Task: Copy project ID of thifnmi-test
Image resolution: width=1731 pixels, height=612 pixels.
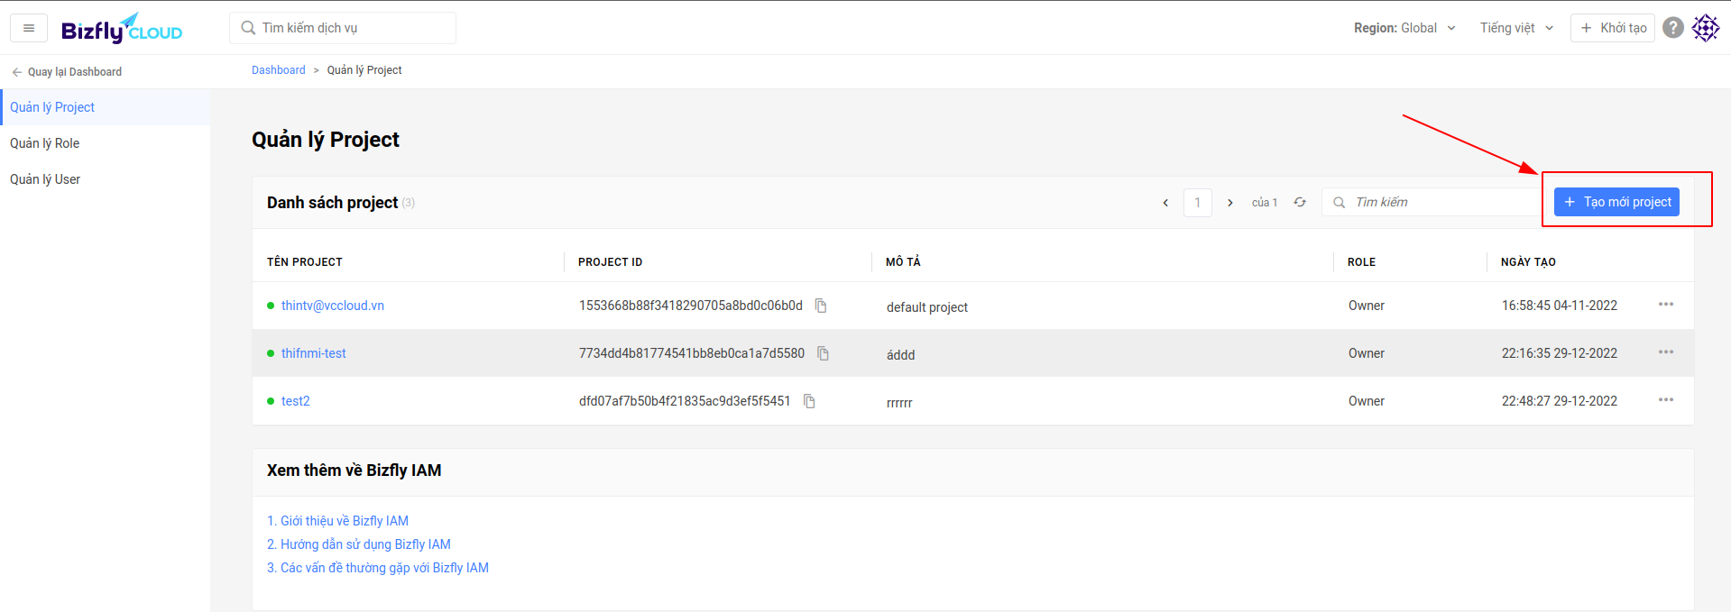Action: [823, 353]
